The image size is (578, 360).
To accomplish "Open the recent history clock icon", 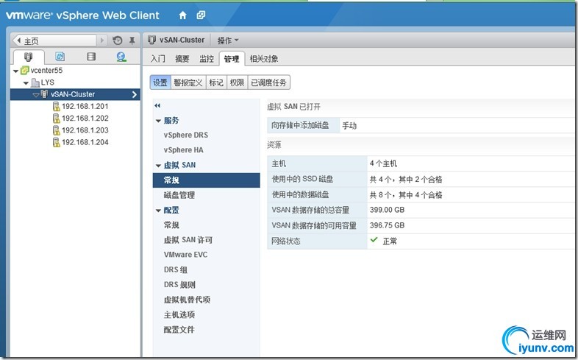I will coord(117,40).
